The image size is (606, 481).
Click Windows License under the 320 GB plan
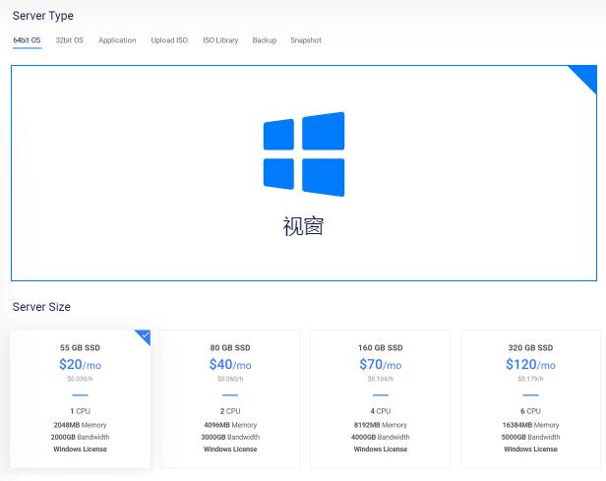coord(530,449)
